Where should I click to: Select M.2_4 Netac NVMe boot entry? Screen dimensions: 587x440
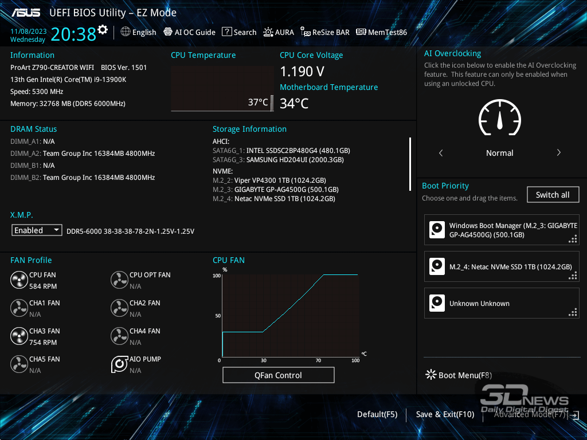[x=502, y=266]
